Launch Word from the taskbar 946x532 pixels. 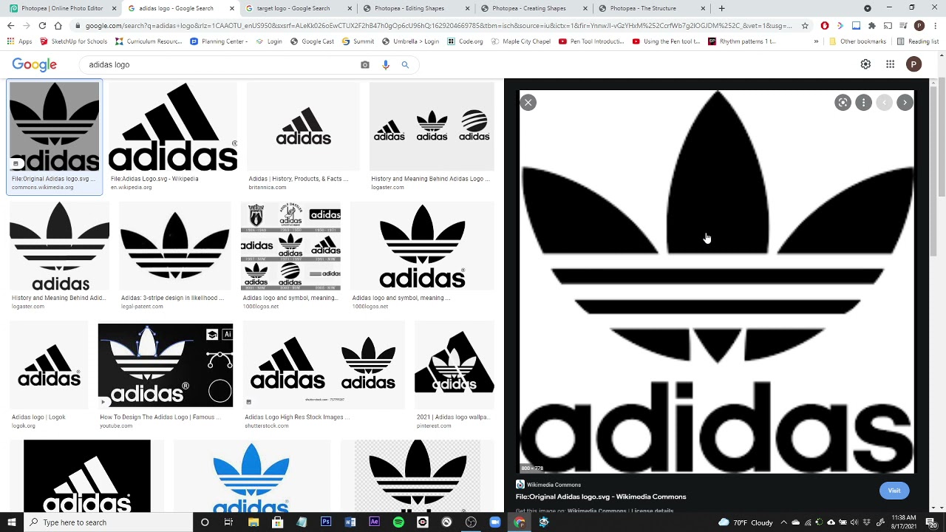pos(350,522)
